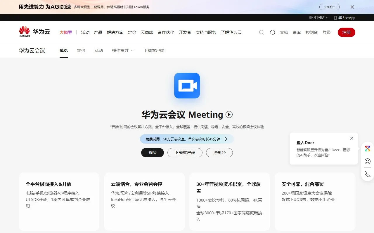Click the black 购买 button
Image resolution: width=374 pixels, height=233 pixels.
click(152, 152)
